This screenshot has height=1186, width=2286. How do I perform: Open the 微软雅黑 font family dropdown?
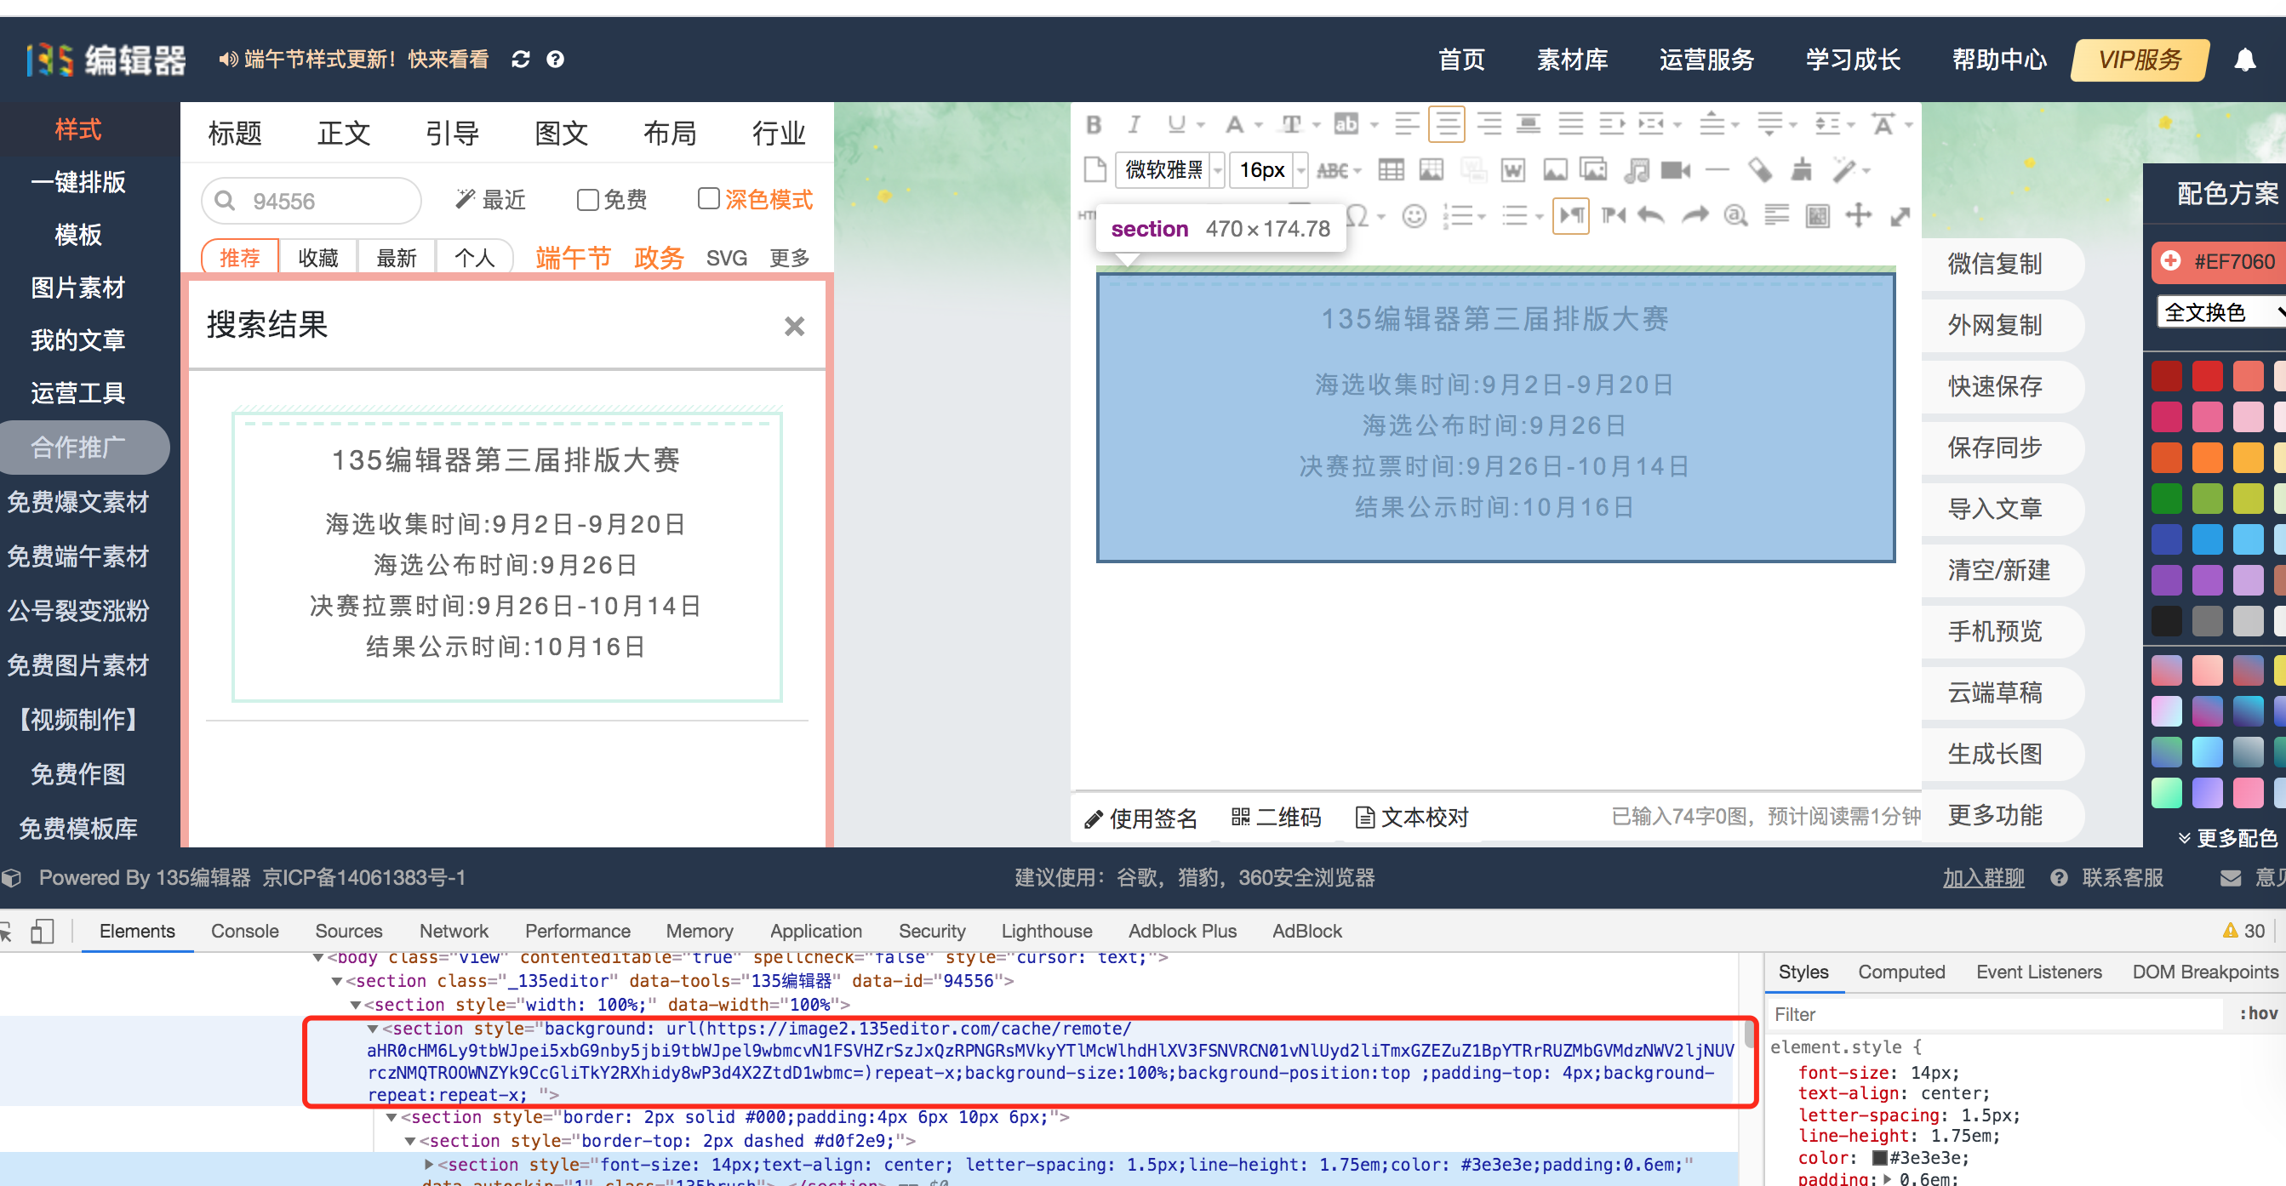tap(1169, 170)
